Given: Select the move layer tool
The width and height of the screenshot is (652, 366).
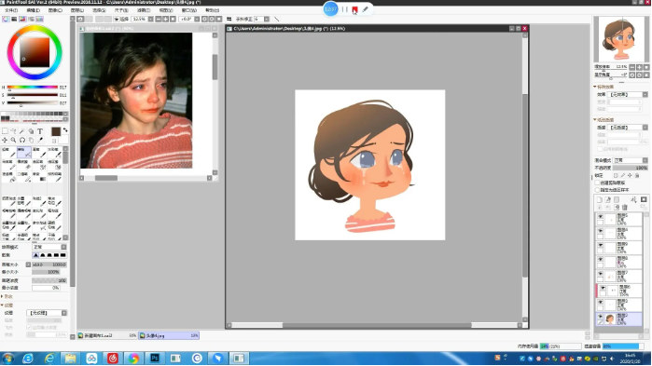Looking at the screenshot, I should (x=5, y=141).
